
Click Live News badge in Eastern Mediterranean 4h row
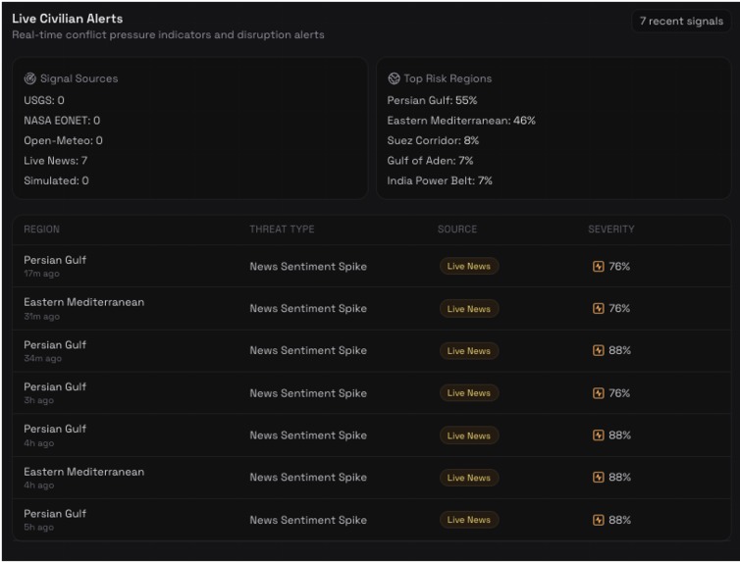(469, 478)
